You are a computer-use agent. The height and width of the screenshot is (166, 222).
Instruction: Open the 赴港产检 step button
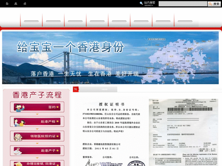[x=37, y=122]
